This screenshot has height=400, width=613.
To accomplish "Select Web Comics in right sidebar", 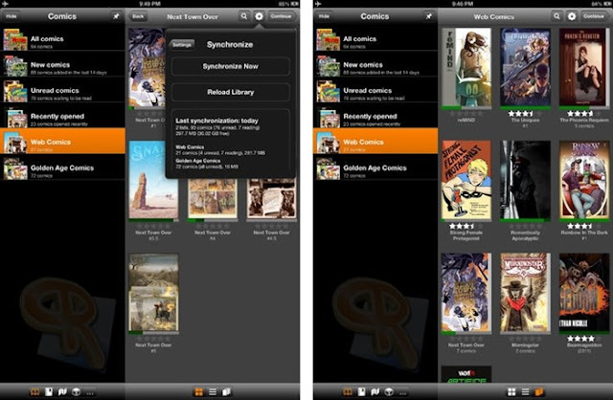I will 375,141.
